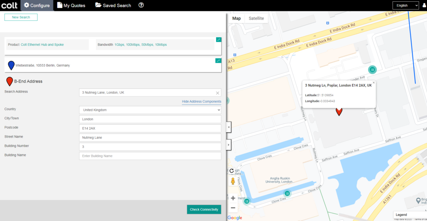
Task: Click bus stop icon near A13
Action: (235, 55)
